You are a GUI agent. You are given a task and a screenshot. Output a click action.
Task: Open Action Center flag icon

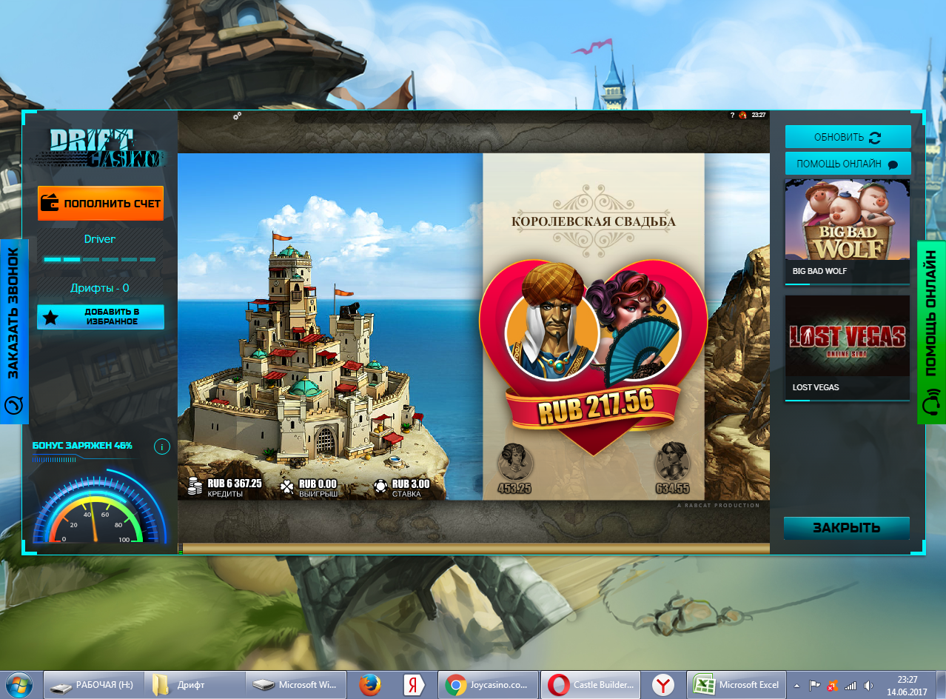click(x=815, y=686)
